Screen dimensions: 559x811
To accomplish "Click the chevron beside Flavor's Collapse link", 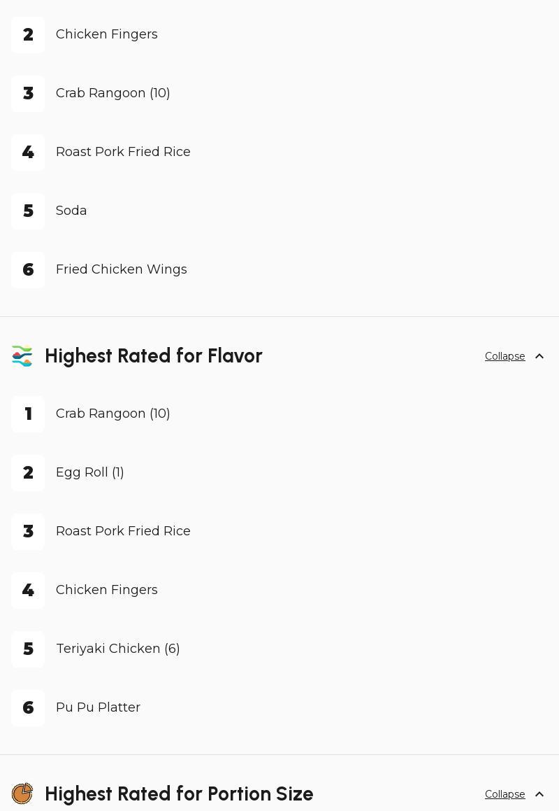I will [x=539, y=356].
